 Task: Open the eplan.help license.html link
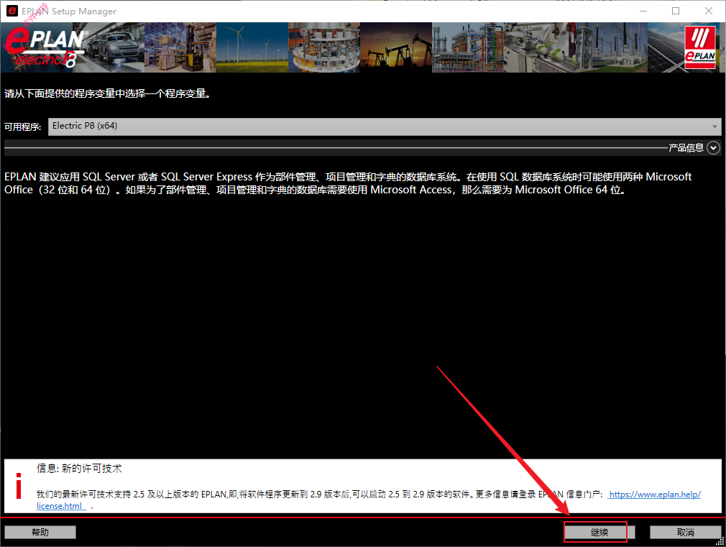click(x=654, y=495)
